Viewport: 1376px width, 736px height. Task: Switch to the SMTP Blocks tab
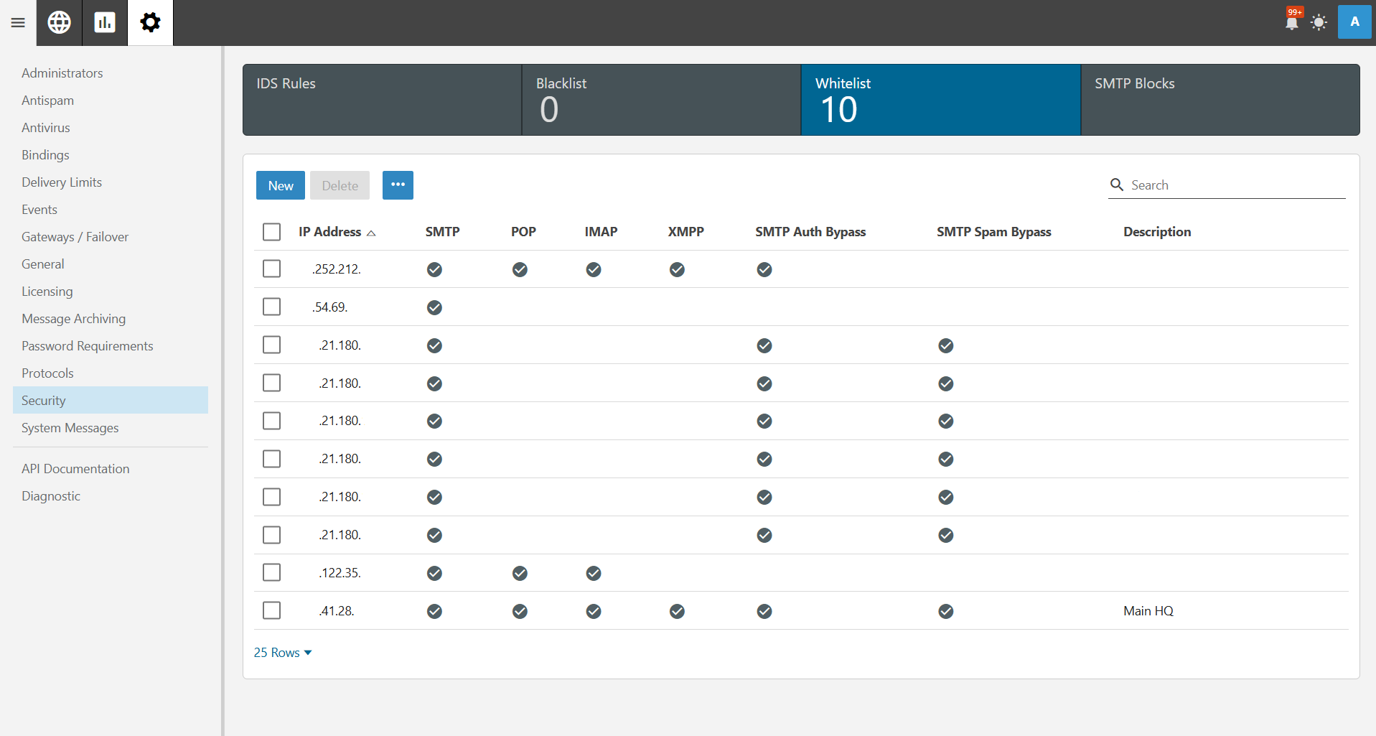1220,100
